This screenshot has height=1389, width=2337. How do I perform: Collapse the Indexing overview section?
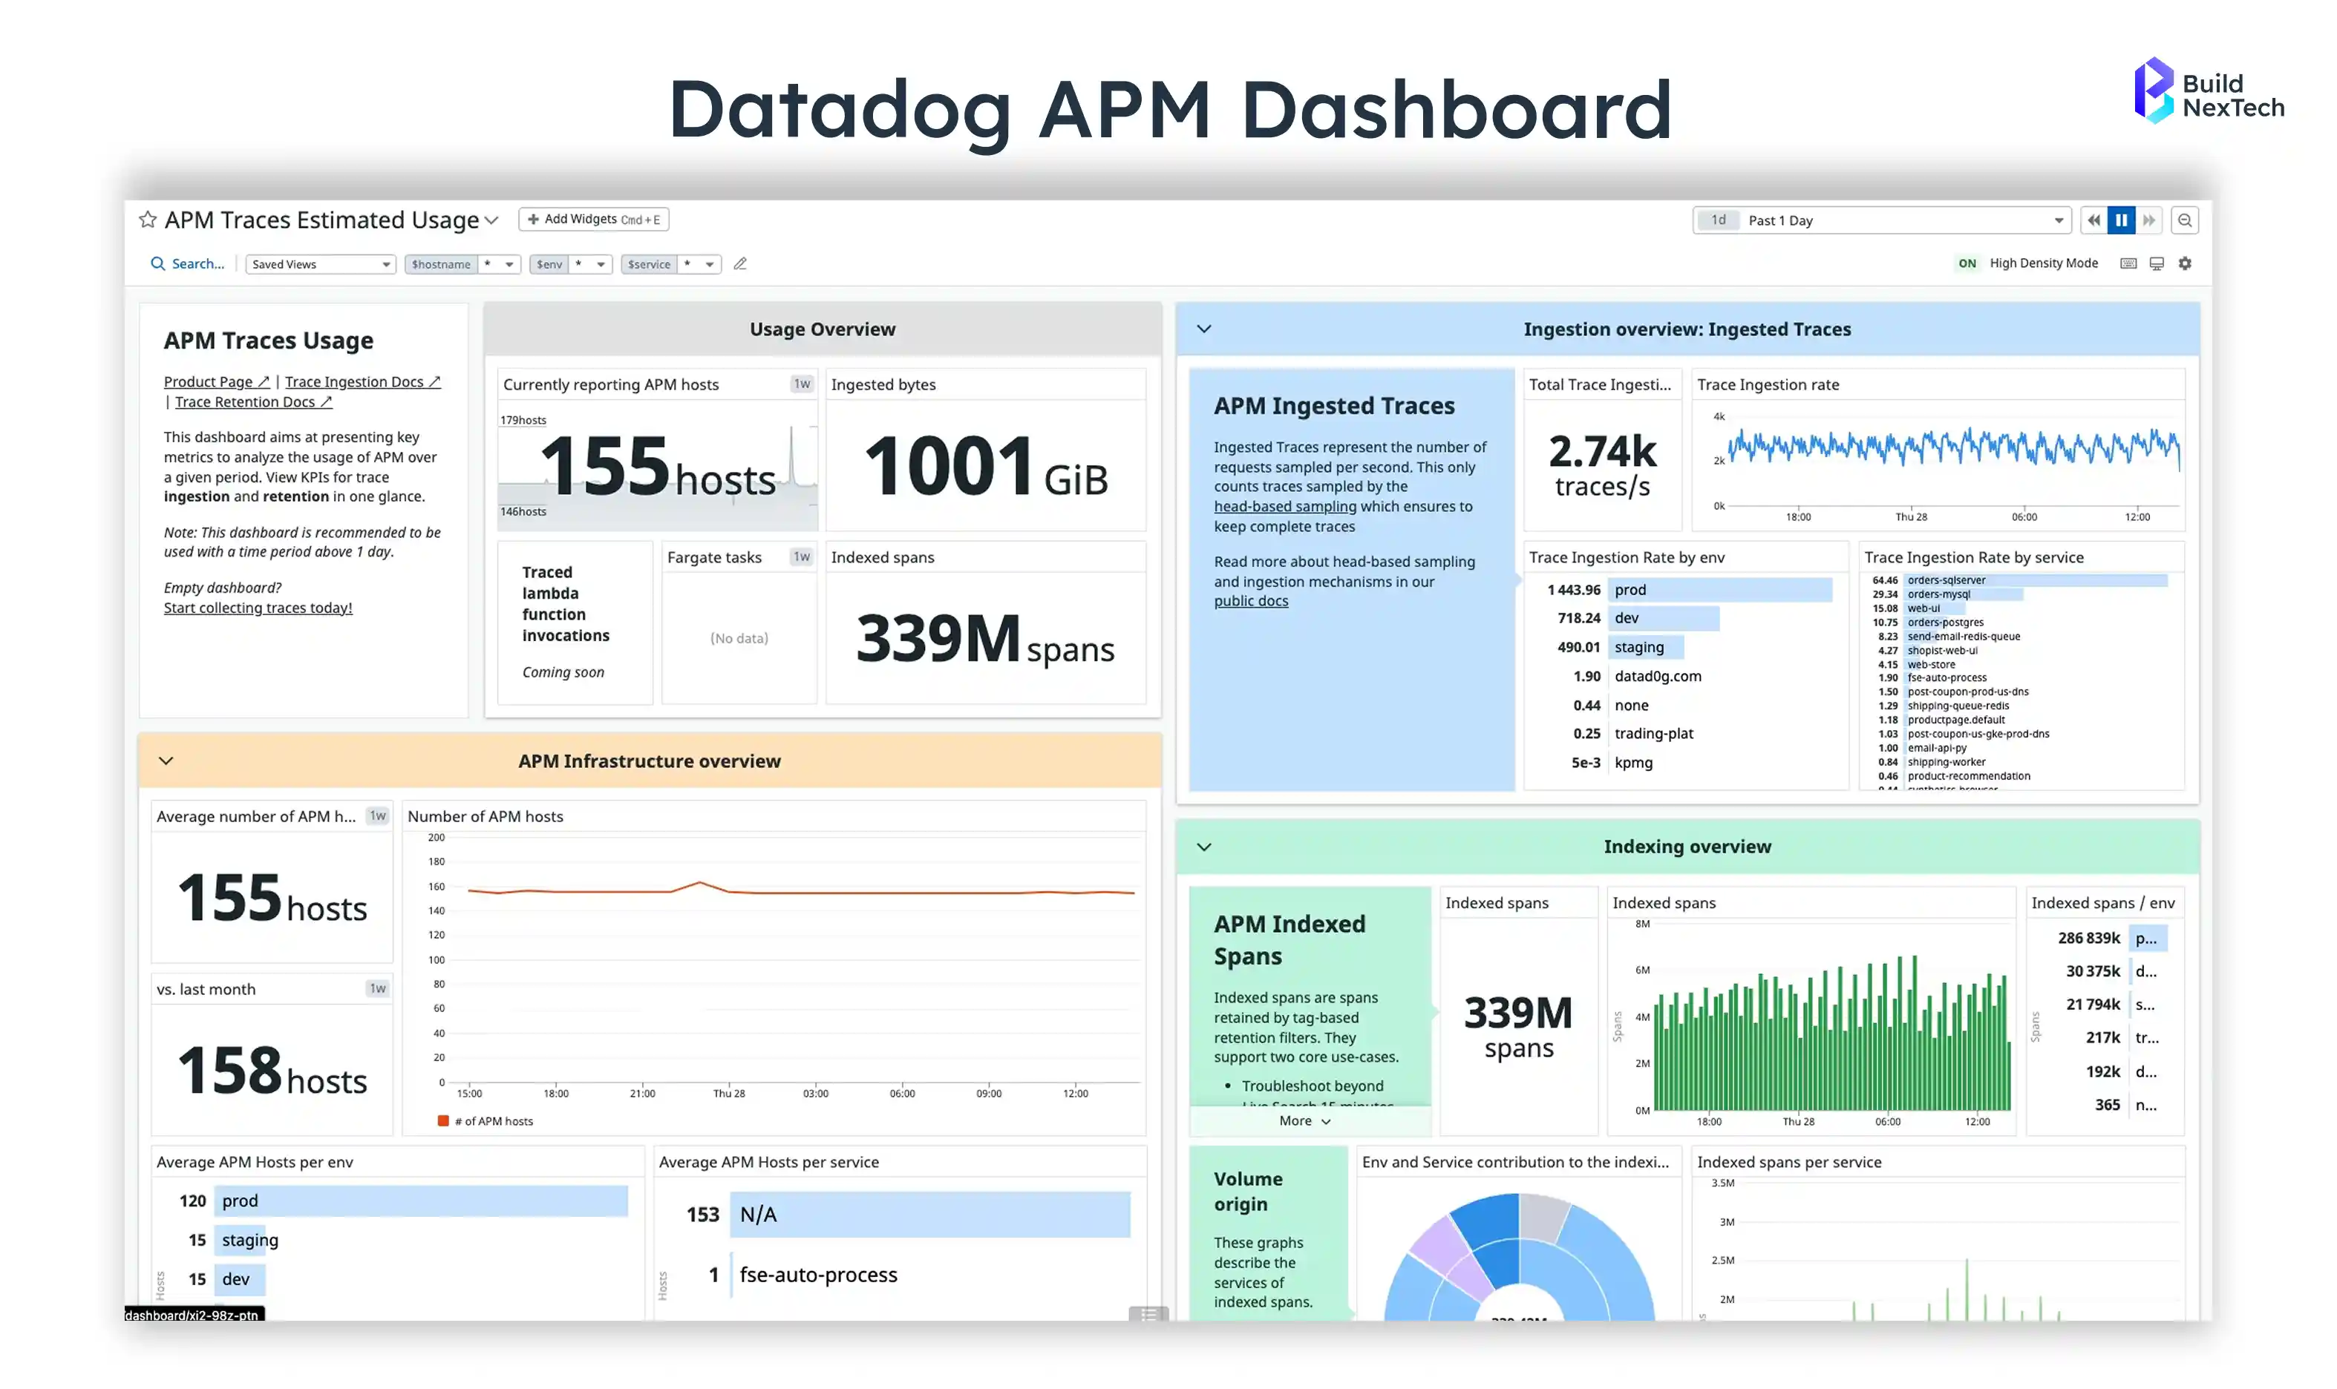point(1203,847)
